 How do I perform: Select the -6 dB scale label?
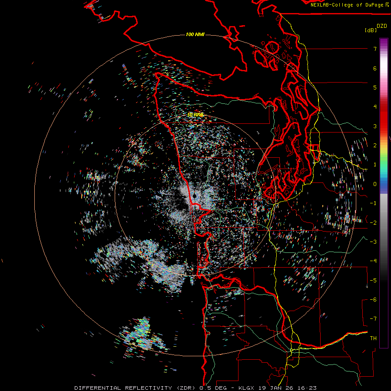point(373,300)
